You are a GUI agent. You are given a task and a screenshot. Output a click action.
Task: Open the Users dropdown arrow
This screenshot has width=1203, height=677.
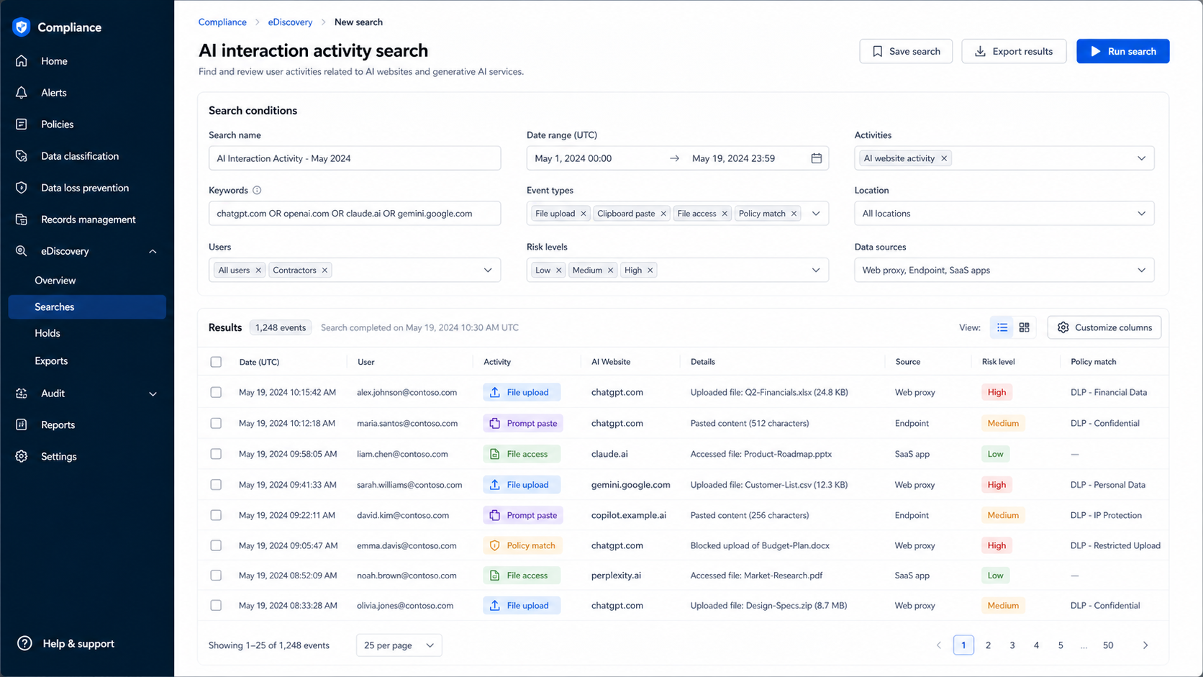click(488, 271)
